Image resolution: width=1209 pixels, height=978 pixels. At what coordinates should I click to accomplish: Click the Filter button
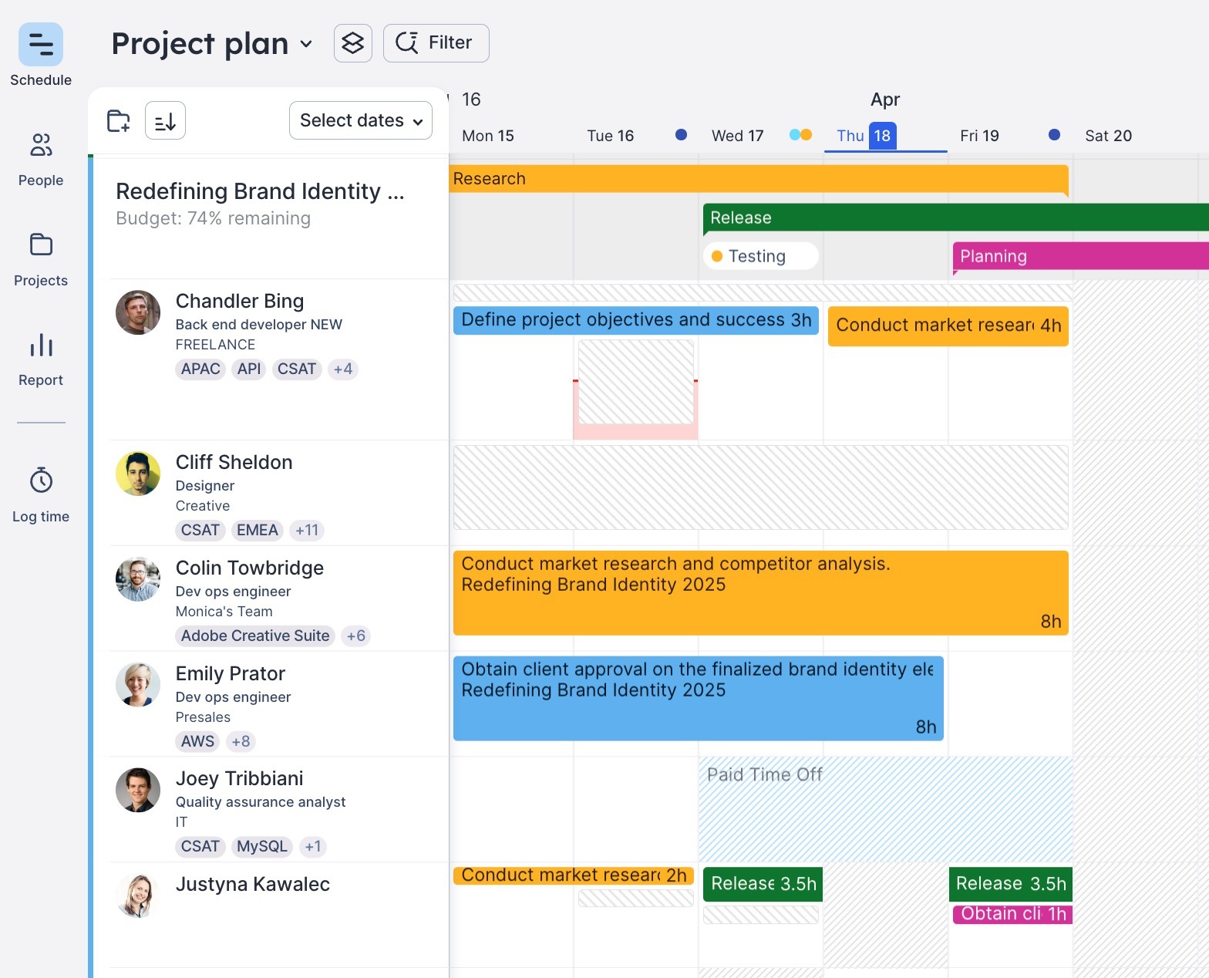click(x=436, y=43)
